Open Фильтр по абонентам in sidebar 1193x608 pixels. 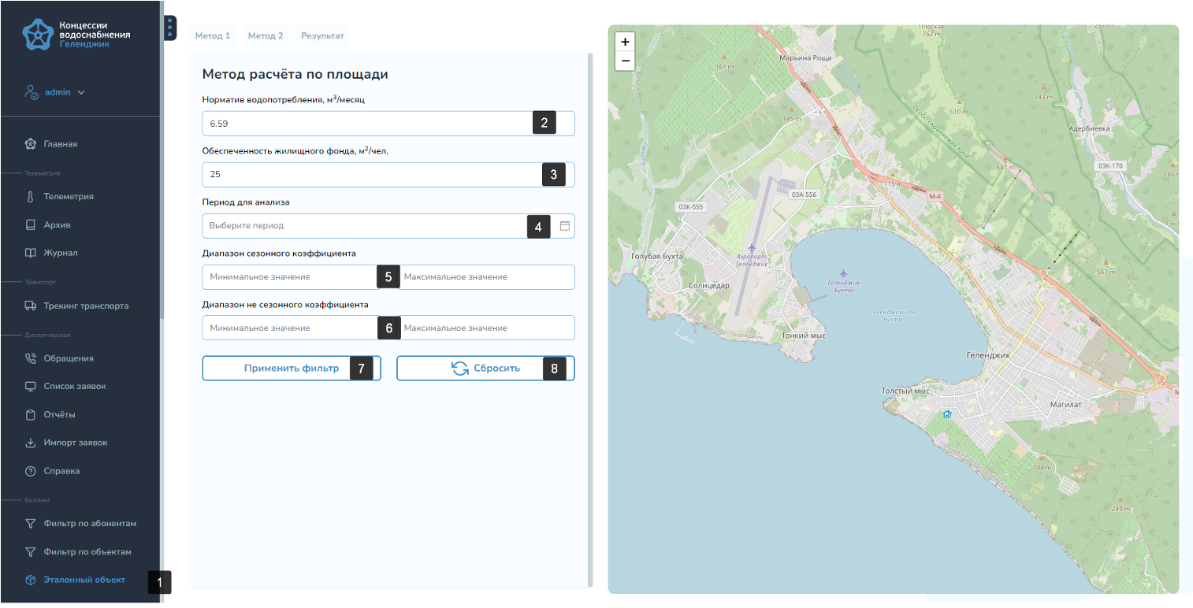coord(90,524)
